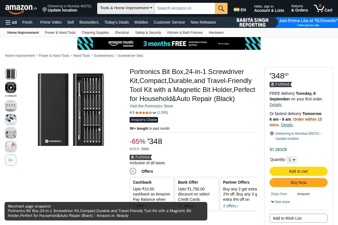Click the Update location pin icon
Screen dimensions: 338x225
click(45, 10)
